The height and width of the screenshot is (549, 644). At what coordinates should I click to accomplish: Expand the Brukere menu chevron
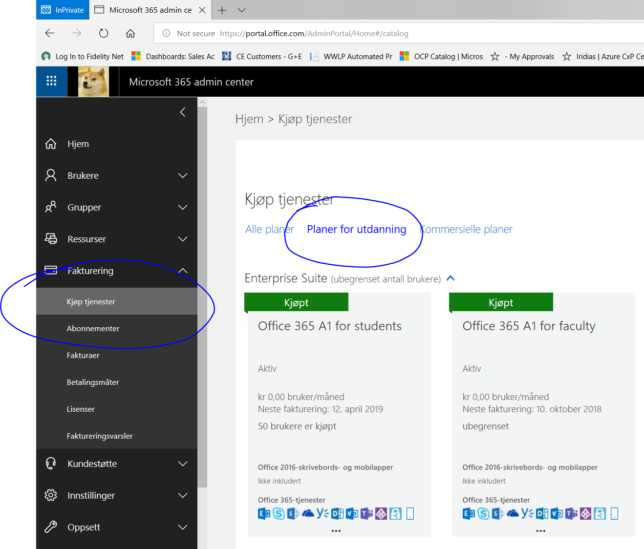(183, 176)
